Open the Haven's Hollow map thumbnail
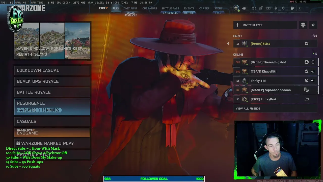The height and width of the screenshot is (182, 323). pyautogui.click(x=27, y=41)
